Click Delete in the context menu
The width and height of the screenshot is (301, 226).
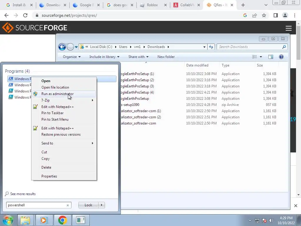tap(46, 167)
